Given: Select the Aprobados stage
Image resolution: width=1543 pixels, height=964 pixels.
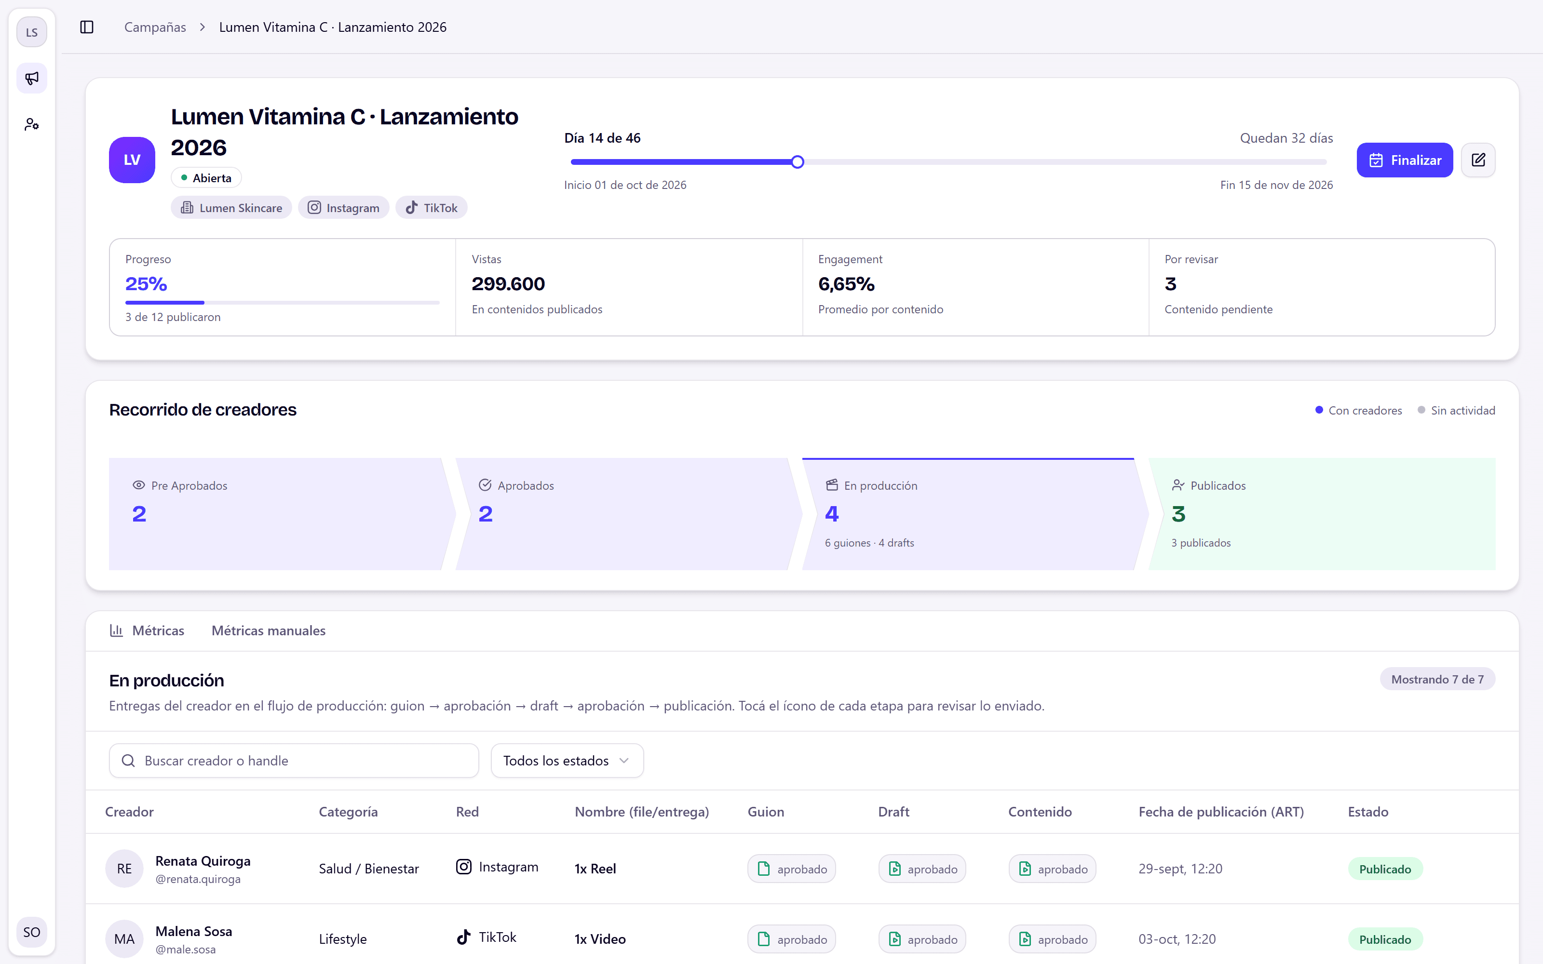Looking at the screenshot, I should click(x=628, y=514).
